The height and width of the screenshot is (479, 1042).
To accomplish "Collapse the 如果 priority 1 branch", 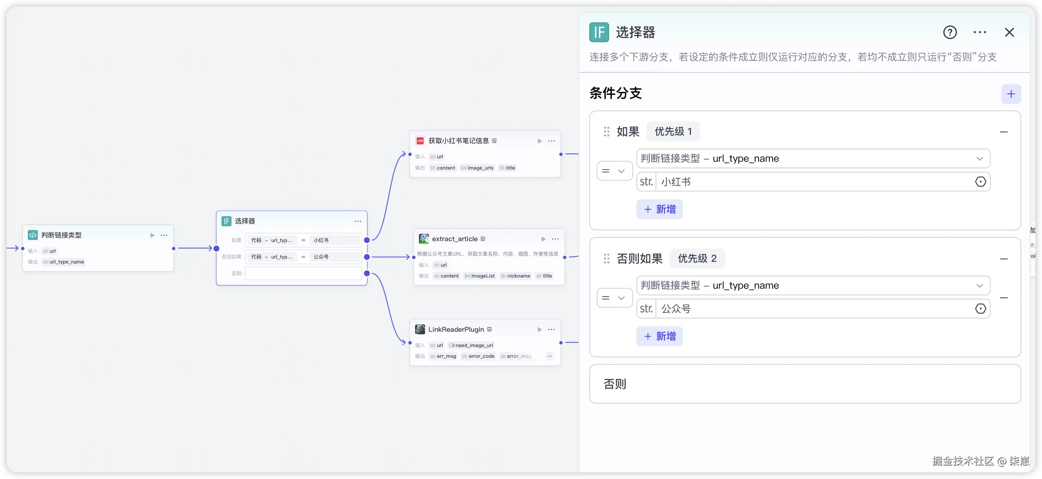I will coord(1004,132).
